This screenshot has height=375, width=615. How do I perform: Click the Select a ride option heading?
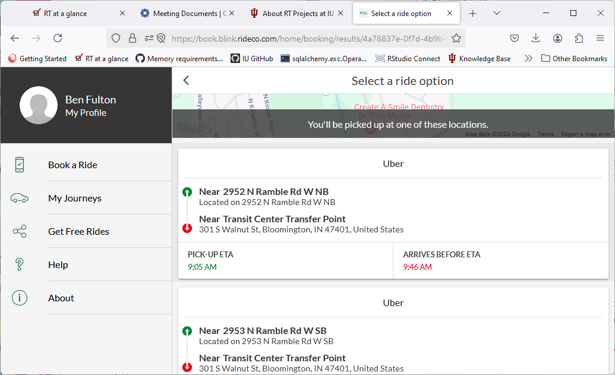[x=402, y=81]
